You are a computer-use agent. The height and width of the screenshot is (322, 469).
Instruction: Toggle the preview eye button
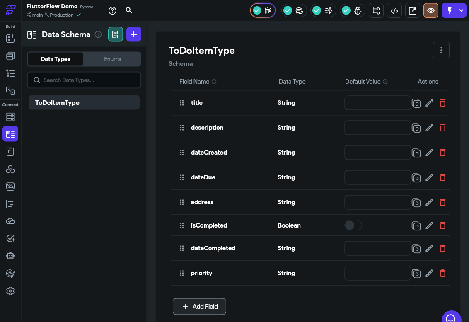431,10
